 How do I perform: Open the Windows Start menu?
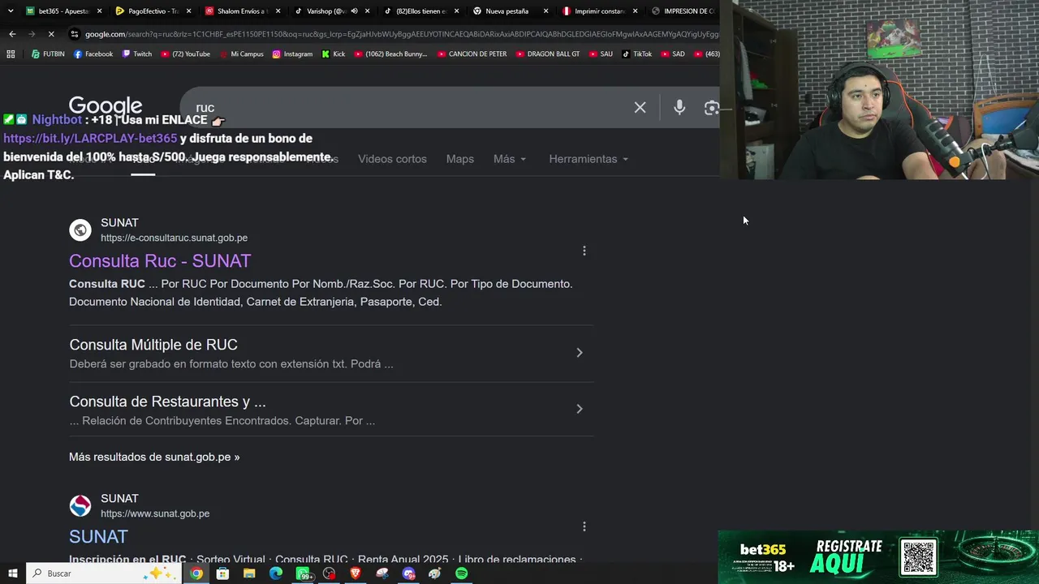click(x=13, y=573)
